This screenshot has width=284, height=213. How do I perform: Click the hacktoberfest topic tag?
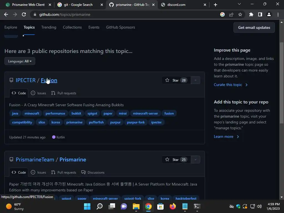coord(186,198)
